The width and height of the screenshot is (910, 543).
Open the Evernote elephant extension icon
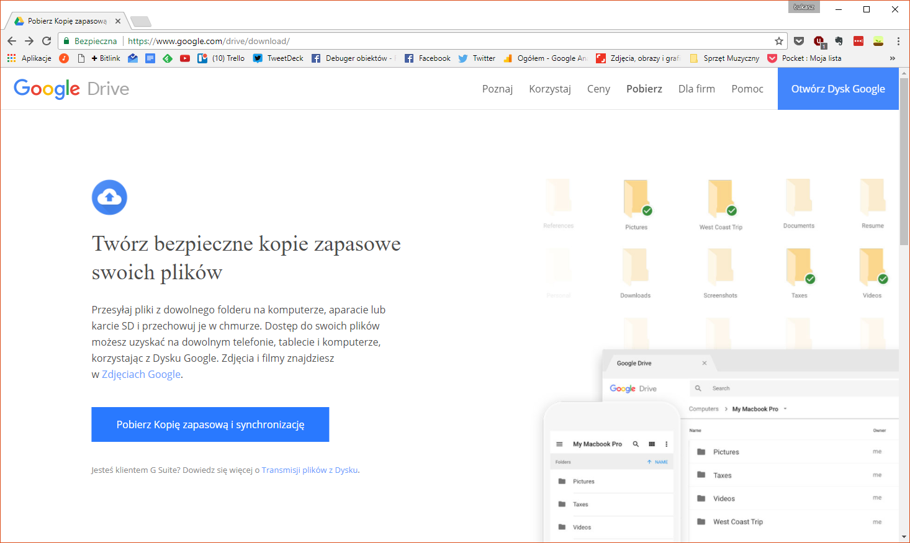tap(839, 41)
